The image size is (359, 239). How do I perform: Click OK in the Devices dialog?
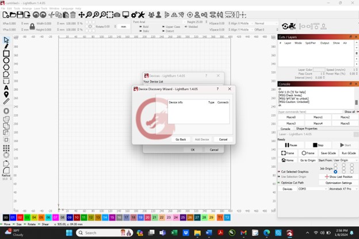(x=193, y=150)
